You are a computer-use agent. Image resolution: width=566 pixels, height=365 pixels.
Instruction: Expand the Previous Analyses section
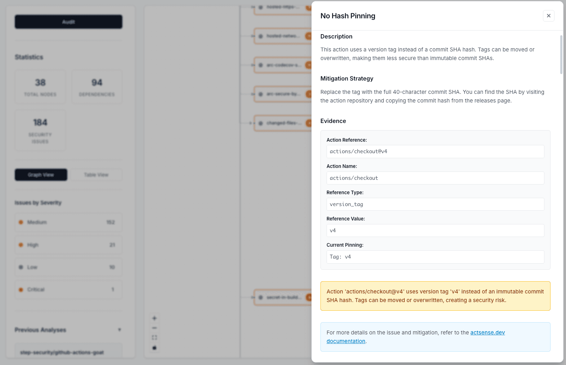[119, 329]
